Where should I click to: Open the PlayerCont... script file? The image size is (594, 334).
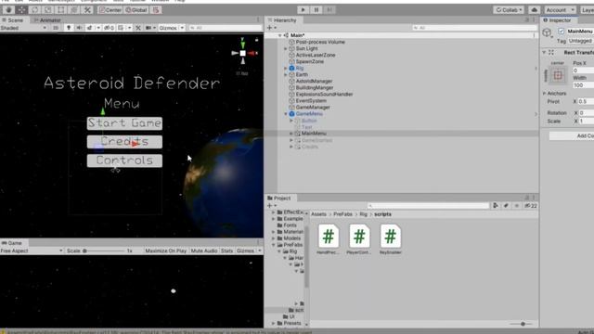[359, 239]
